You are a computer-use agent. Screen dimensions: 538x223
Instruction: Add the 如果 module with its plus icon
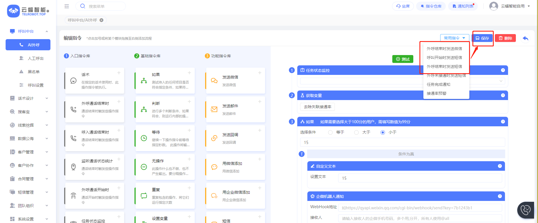[x=189, y=73]
